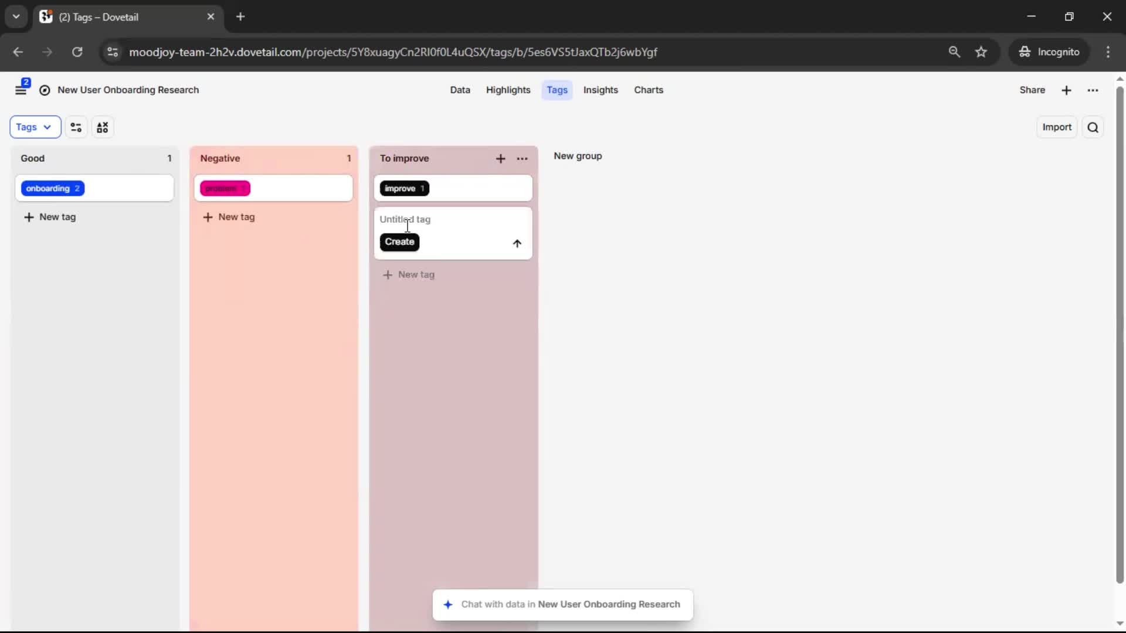Click the tag grouping icon in toolbar
Viewport: 1126px width, 633px height.
(103, 127)
